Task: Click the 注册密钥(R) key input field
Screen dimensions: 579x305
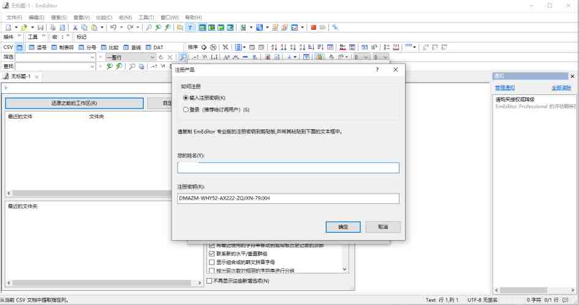Action: click(288, 198)
